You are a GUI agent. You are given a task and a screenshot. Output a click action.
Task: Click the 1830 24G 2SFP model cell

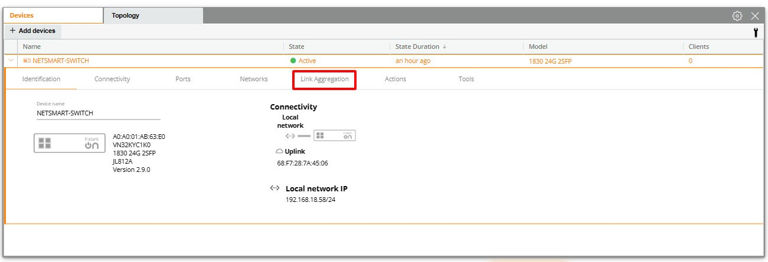click(550, 61)
